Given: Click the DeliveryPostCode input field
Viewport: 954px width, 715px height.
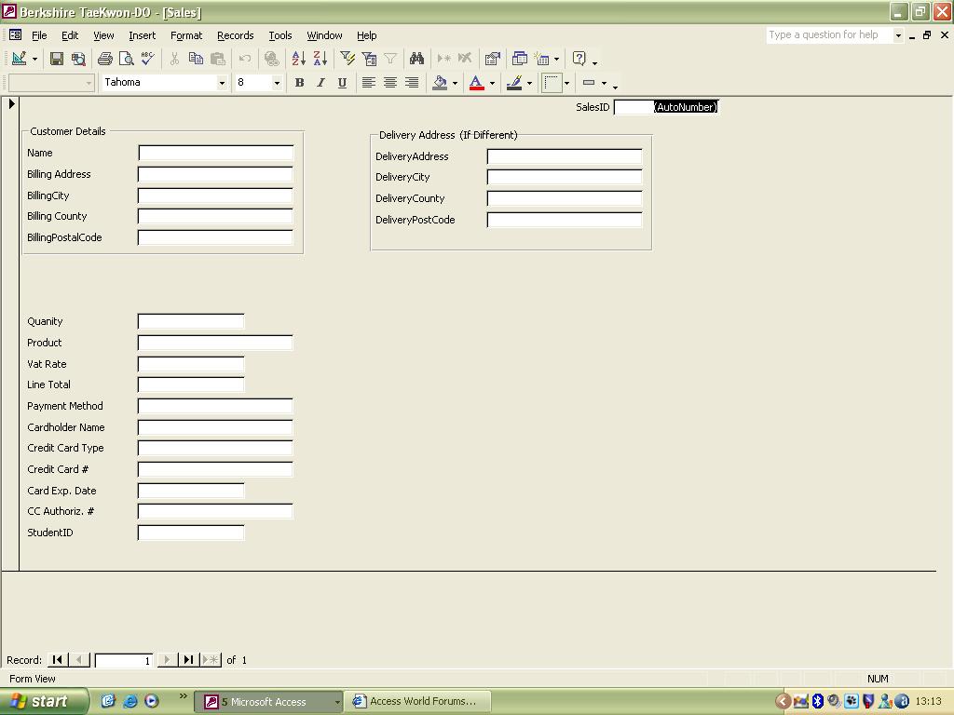Looking at the screenshot, I should tap(565, 220).
